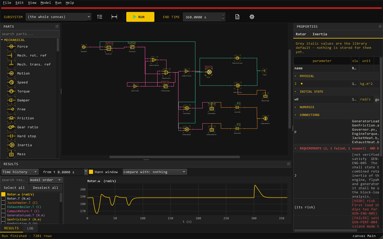This screenshot has height=239, width=383.
Task: Select the SpeedSet source block
Action: pos(84,47)
